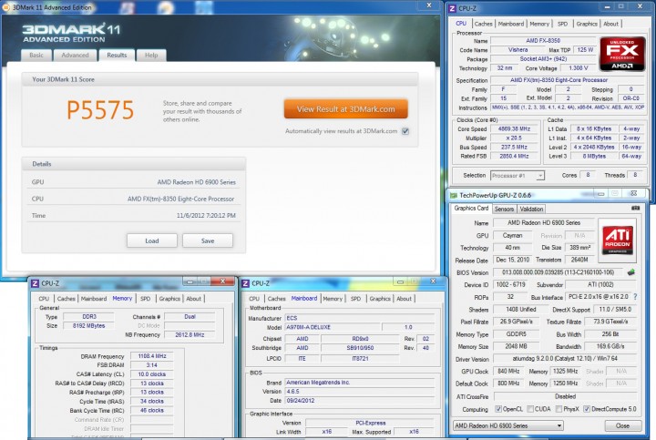Click the Bus Interface question mark in GPU-Z
The width and height of the screenshot is (656, 440).
(635, 297)
